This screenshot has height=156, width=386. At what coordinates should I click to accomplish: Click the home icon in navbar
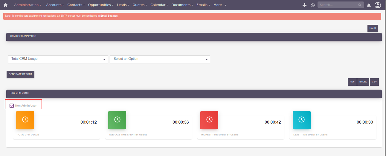click(5, 5)
